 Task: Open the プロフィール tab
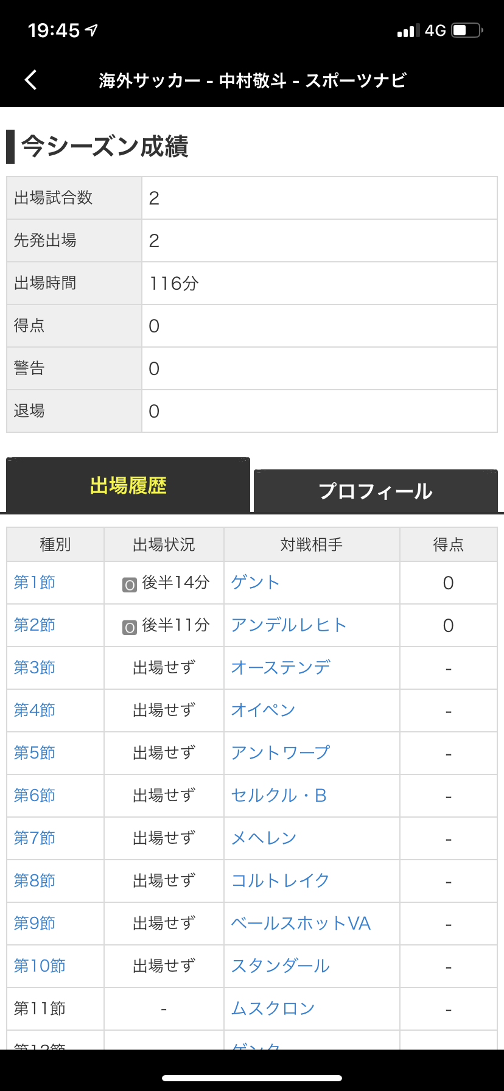pyautogui.click(x=376, y=491)
